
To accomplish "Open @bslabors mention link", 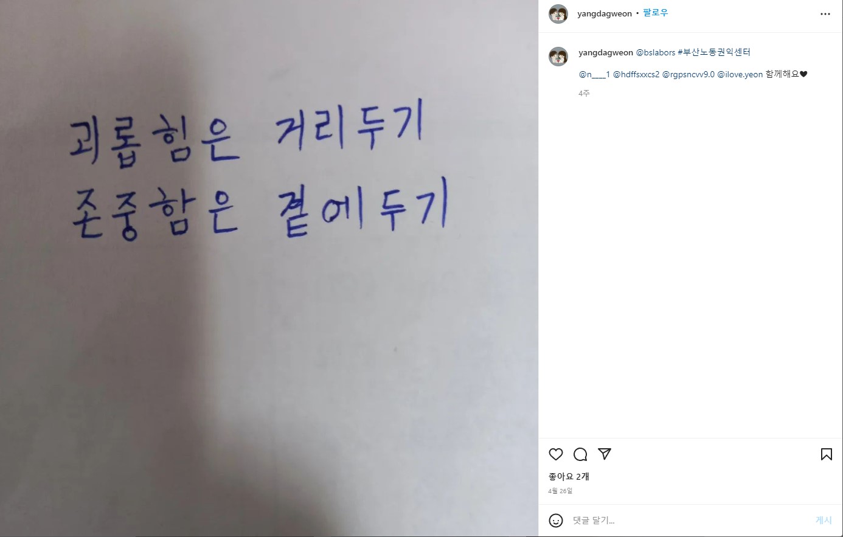I will (x=656, y=53).
